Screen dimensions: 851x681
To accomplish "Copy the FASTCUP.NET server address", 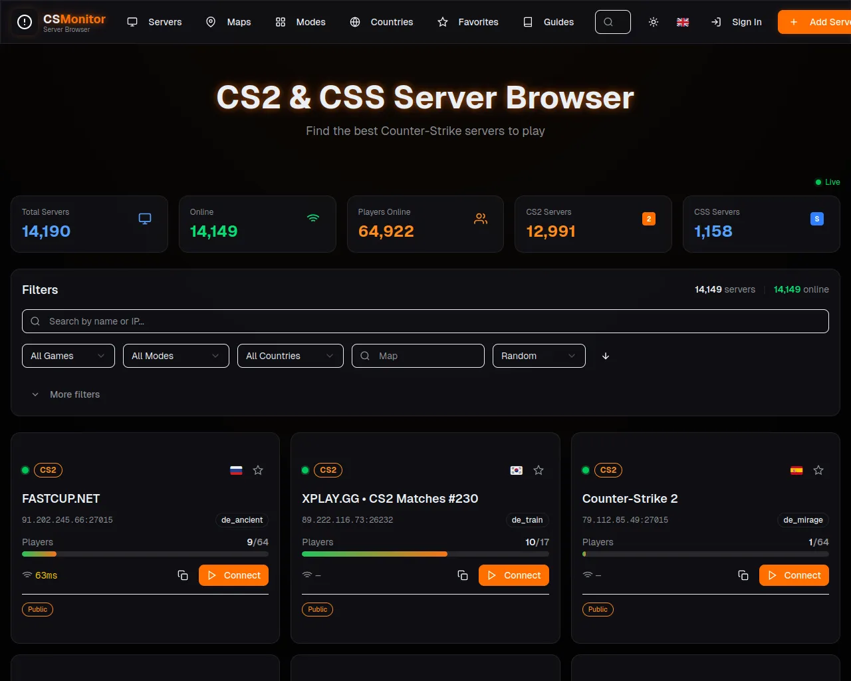I will (x=183, y=575).
